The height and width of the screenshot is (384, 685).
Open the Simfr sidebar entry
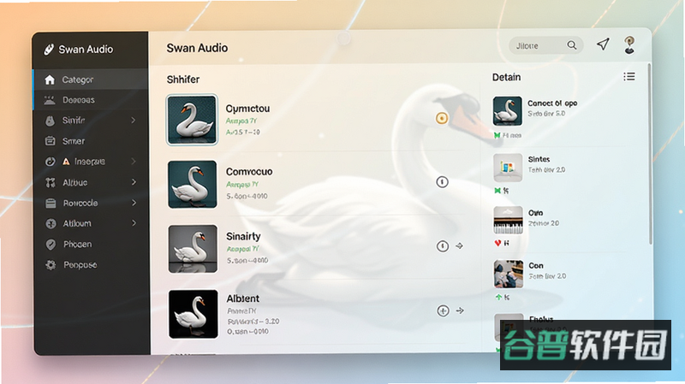(91, 121)
